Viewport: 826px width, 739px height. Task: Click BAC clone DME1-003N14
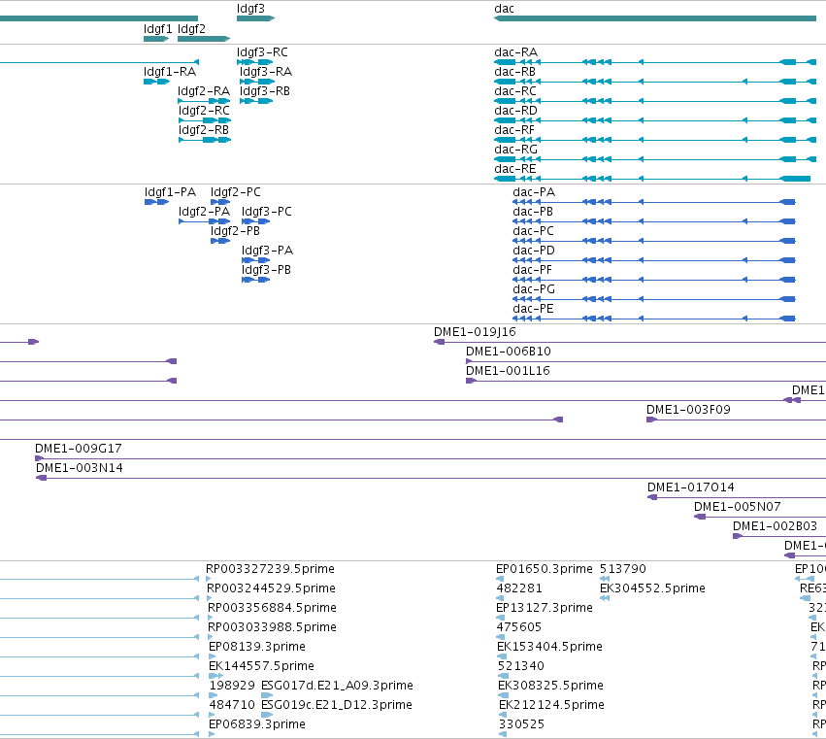[x=430, y=478]
